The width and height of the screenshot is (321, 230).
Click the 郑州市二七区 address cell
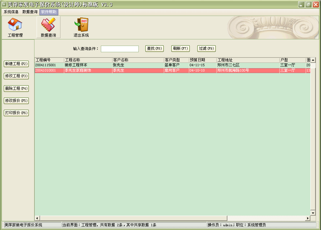pyautogui.click(x=248, y=65)
